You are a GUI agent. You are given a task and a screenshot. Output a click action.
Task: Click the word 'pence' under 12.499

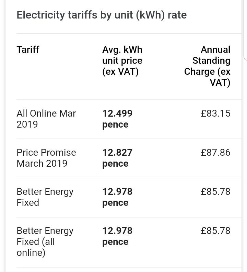click(115, 125)
